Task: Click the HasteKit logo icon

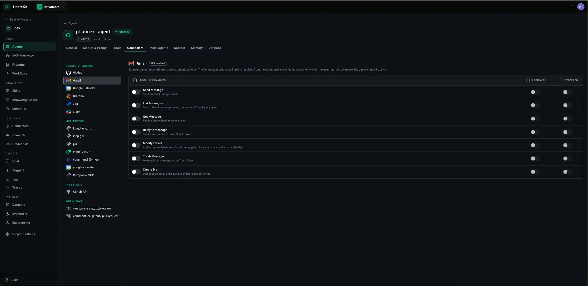Action: coord(7,7)
